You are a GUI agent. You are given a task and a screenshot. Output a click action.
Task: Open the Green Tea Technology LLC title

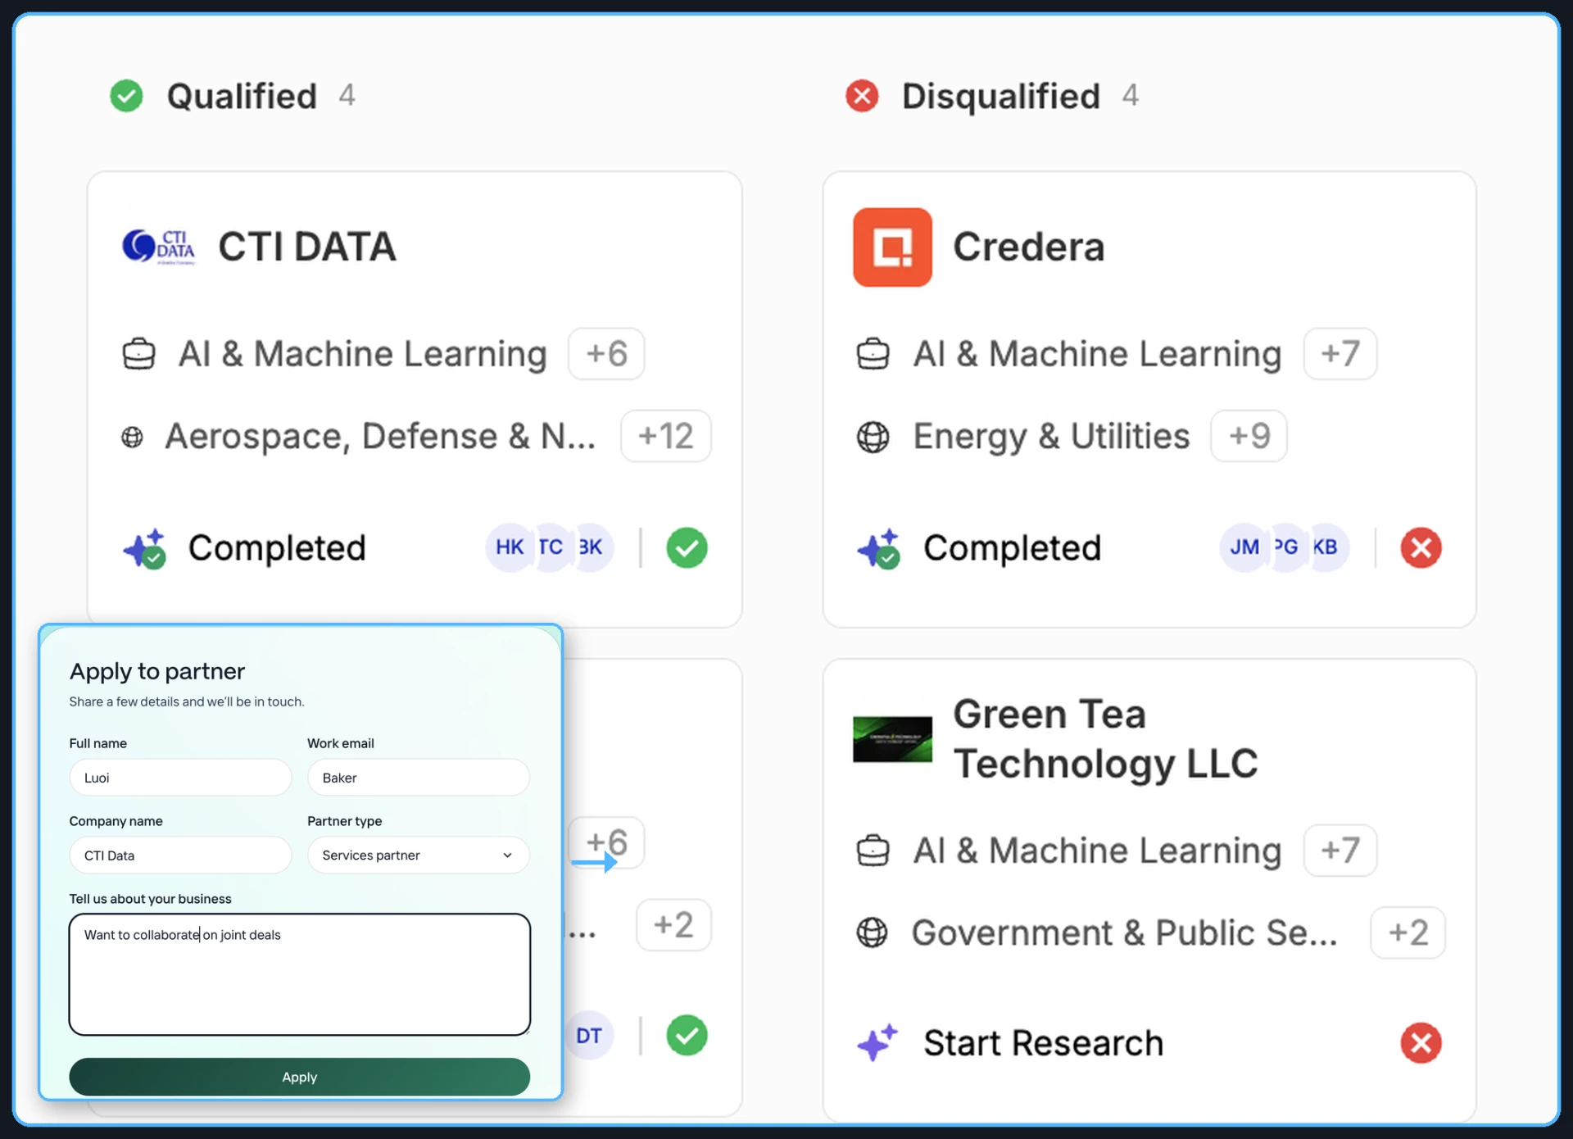coord(1105,739)
